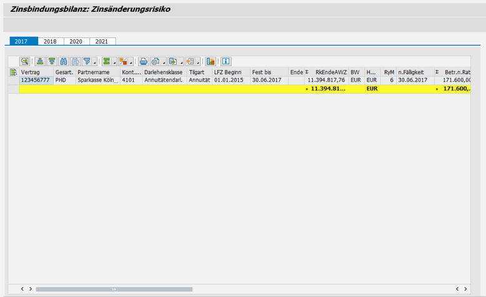The height and width of the screenshot is (297, 486).
Task: Click the Darlehensklasse column header
Action: 163,72
